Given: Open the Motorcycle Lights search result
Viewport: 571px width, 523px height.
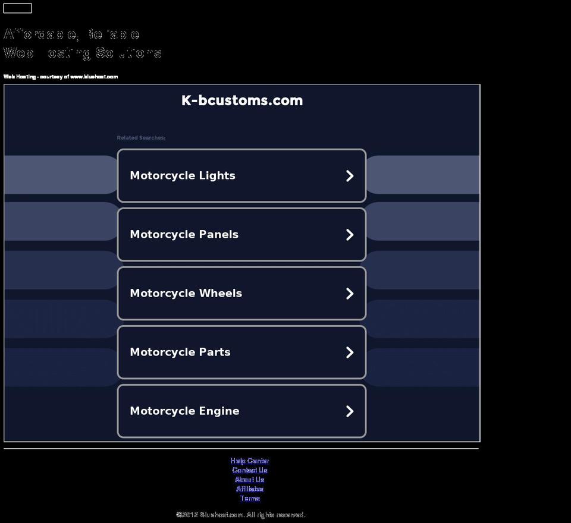Looking at the screenshot, I should 241,175.
